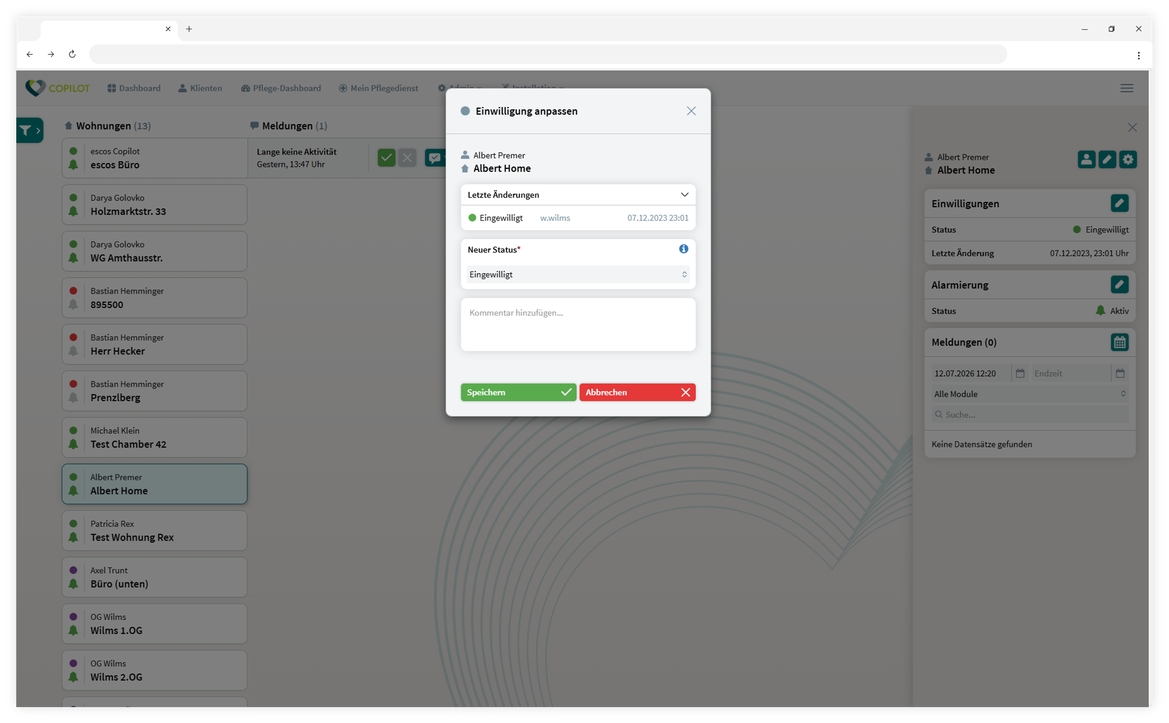The width and height of the screenshot is (1169, 723).
Task: Click the Lange keine Aktivität message text
Action: (296, 152)
